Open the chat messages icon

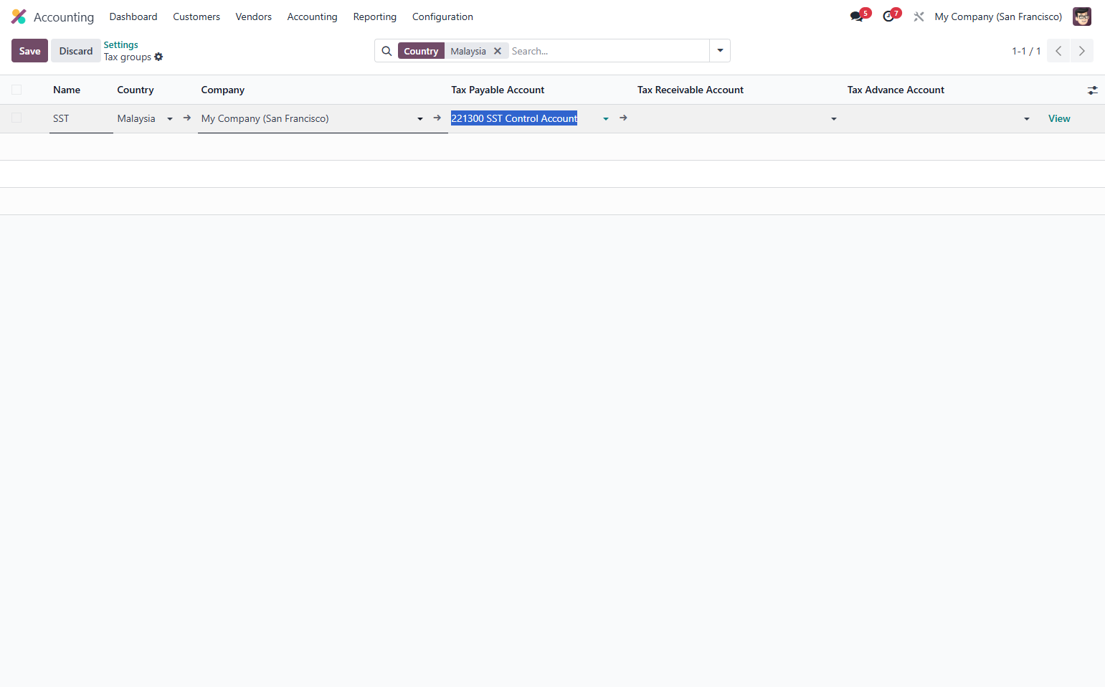856,16
